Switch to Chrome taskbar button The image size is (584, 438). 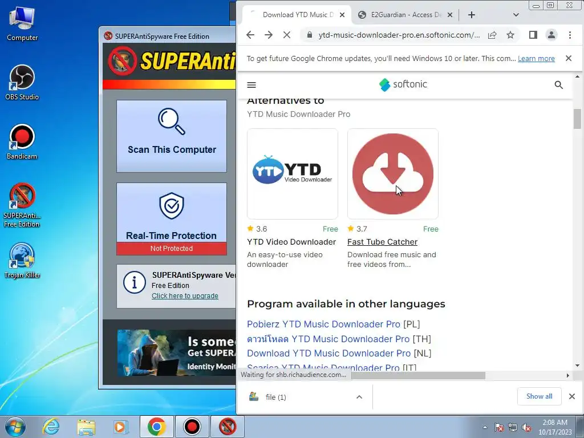pos(156,427)
